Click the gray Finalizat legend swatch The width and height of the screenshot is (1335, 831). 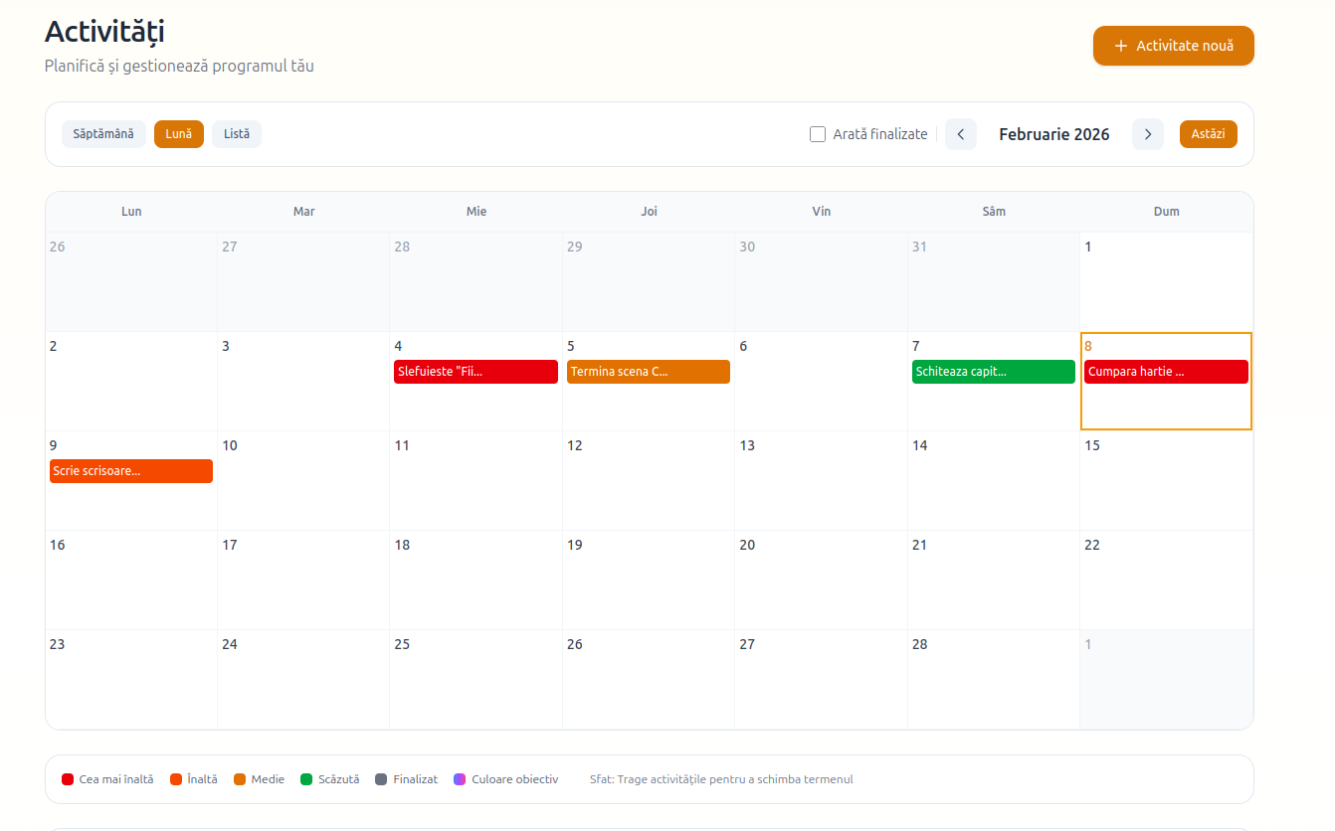click(x=381, y=779)
